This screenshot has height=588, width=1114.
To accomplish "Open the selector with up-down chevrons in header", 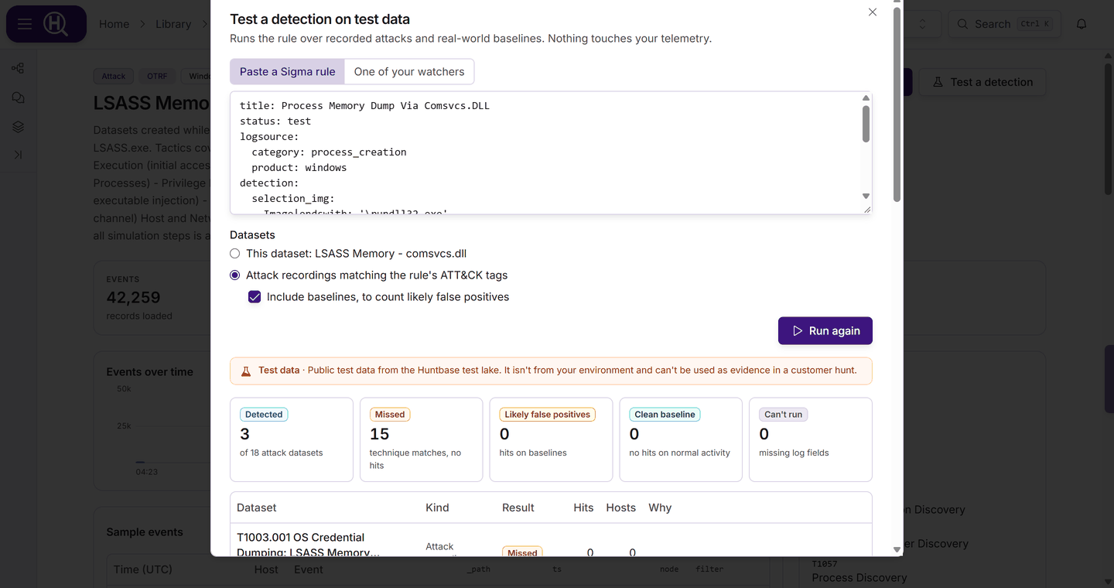I will click(922, 24).
